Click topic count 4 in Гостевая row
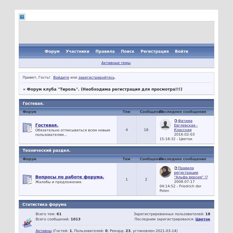 (x=127, y=130)
